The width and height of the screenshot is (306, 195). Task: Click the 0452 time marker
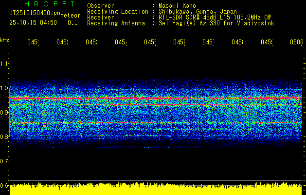(x=62, y=42)
